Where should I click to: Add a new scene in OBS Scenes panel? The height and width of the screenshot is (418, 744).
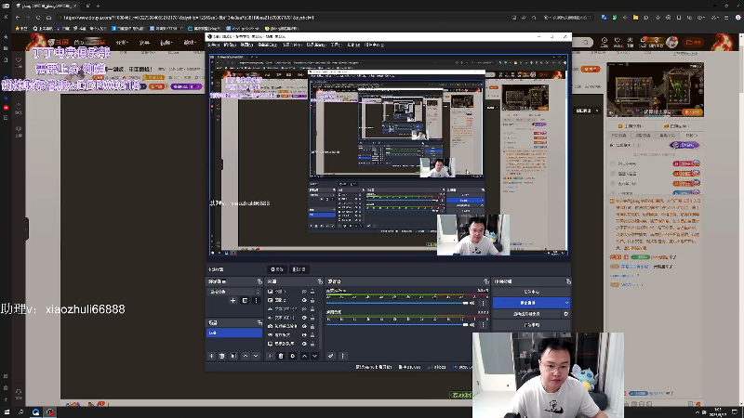tap(212, 356)
